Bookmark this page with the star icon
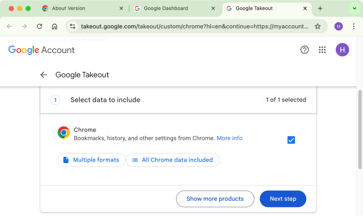Image resolution: width=363 pixels, height=216 pixels. click(318, 26)
